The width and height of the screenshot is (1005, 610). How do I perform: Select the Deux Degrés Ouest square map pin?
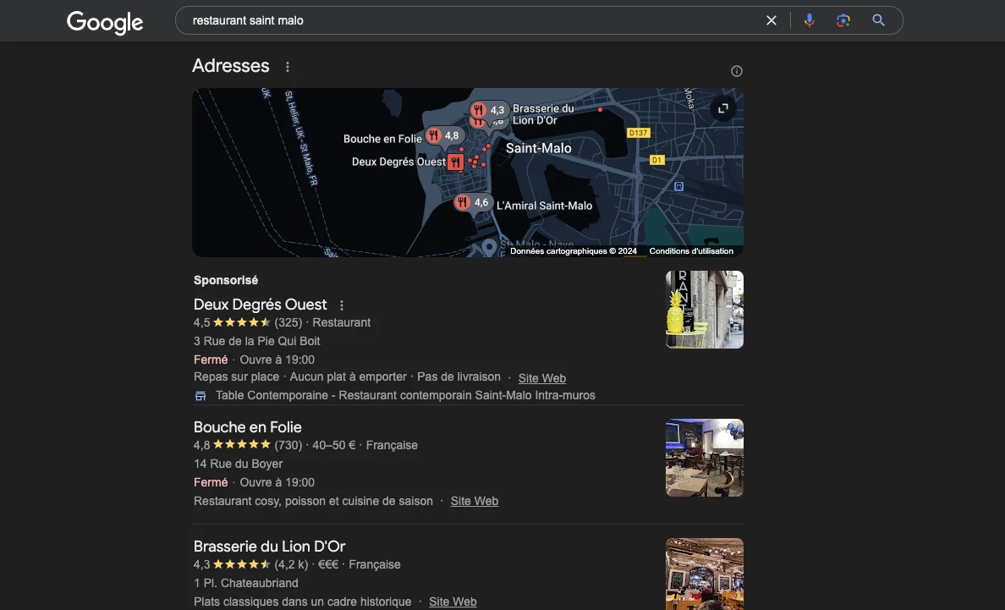click(x=456, y=162)
